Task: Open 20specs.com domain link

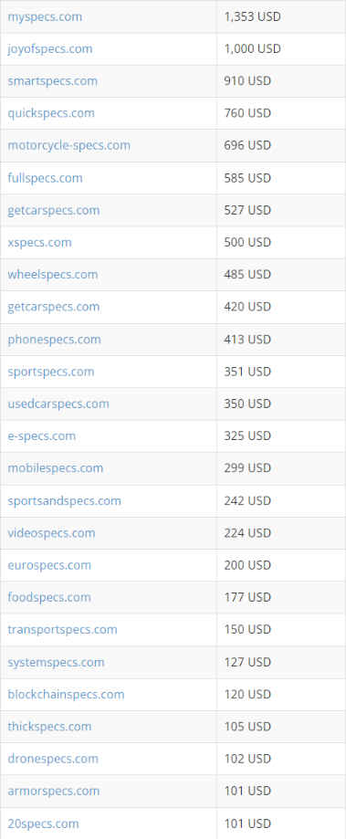Action: [x=43, y=823]
